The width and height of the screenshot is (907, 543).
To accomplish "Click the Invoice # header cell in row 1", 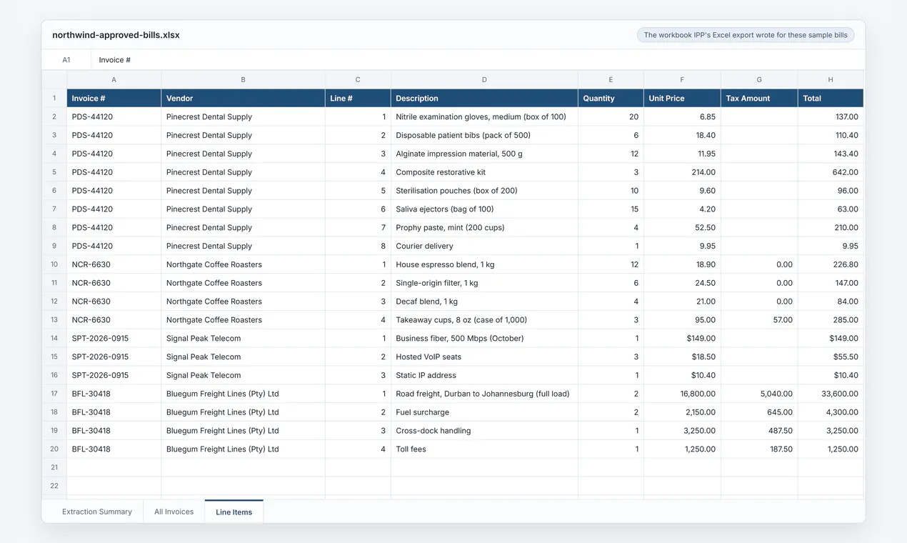I will coord(114,98).
